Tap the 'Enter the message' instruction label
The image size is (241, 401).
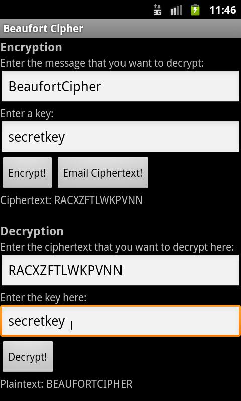102,63
